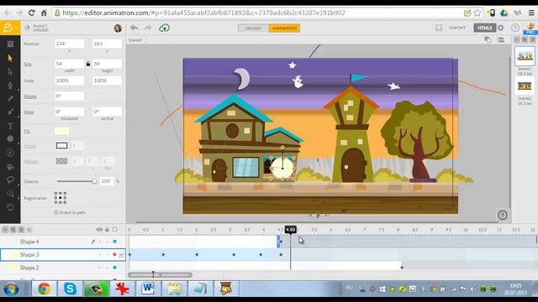
Task: Select the Brush tool
Action: (x=10, y=112)
